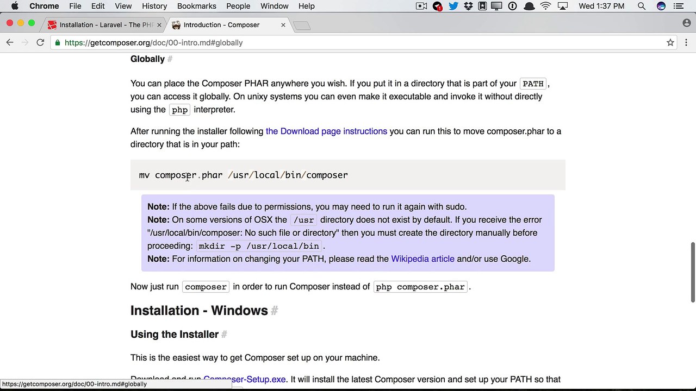The height and width of the screenshot is (391, 696).
Task: Open the History menu
Action: pyautogui.click(x=154, y=6)
